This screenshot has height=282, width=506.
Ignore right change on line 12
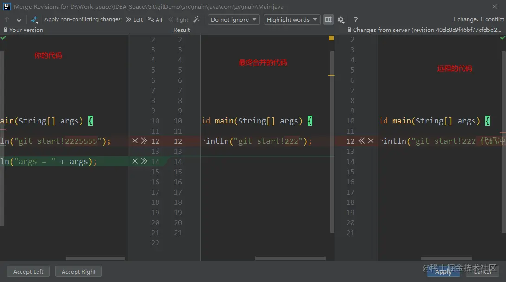click(x=371, y=141)
